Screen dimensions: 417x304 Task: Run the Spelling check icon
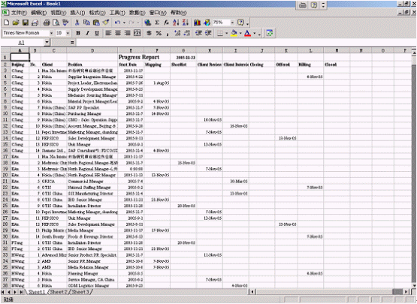click(65, 23)
